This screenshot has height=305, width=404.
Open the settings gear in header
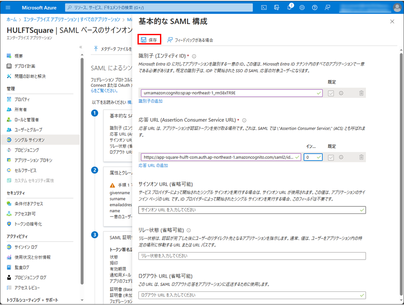pos(302,7)
